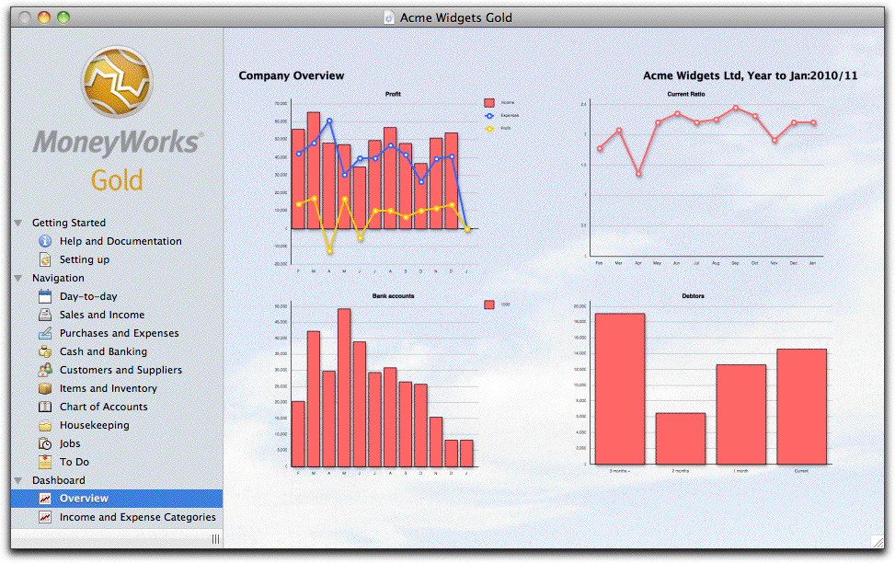Click the 3 months+ Debtors bar
Screen dimensions: 895x563
620,389
